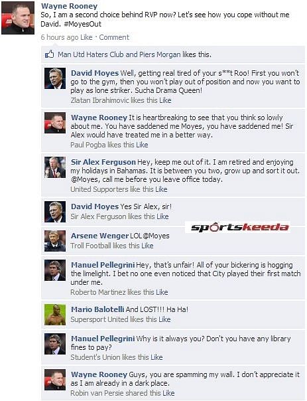
Task: Like the main post by Wayne Rooney
Action: tap(86, 37)
